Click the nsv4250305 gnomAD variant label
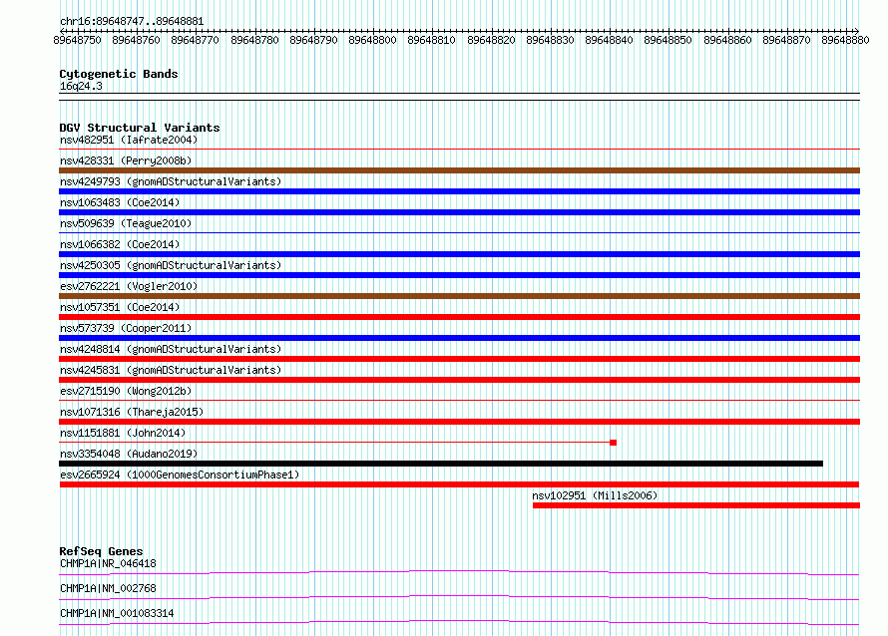The width and height of the screenshot is (888, 636). click(x=171, y=265)
